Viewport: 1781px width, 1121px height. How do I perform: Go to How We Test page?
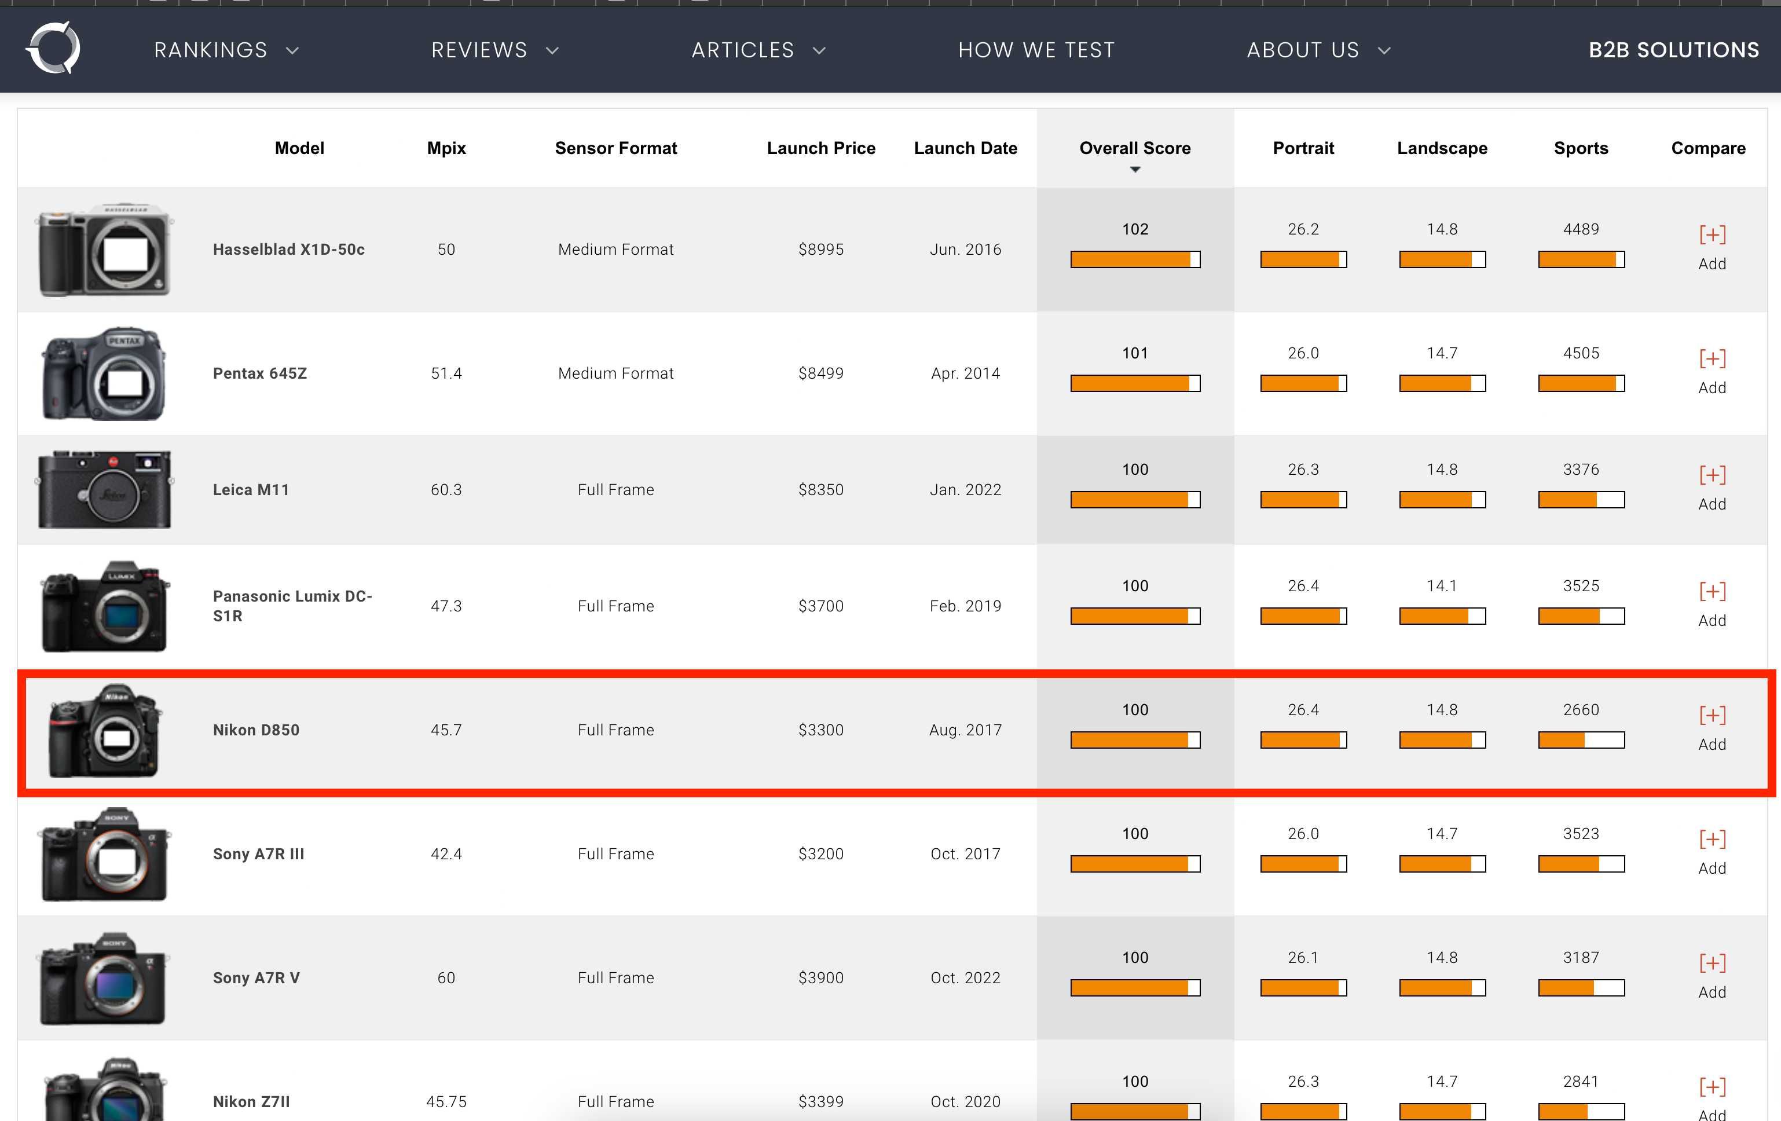click(x=1036, y=50)
